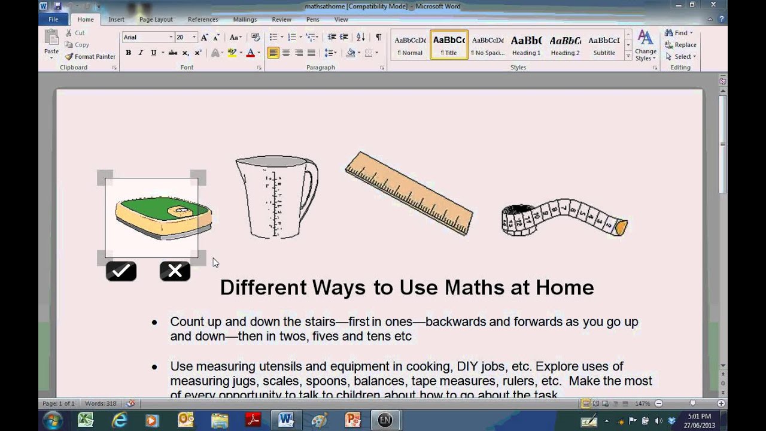Click the Find button
Image resolution: width=766 pixels, height=431 pixels.
click(679, 33)
